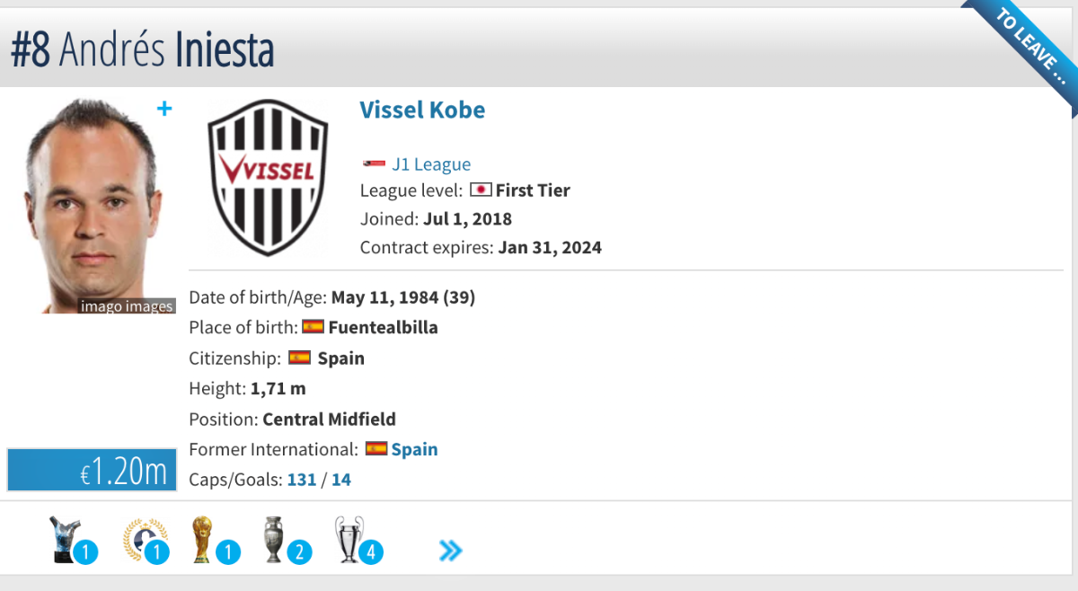Click the 14 goals link
Screen dimensions: 1078x591
click(341, 480)
